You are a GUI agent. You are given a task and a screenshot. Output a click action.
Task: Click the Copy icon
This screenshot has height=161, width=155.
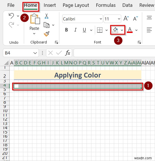click(x=47, y=25)
